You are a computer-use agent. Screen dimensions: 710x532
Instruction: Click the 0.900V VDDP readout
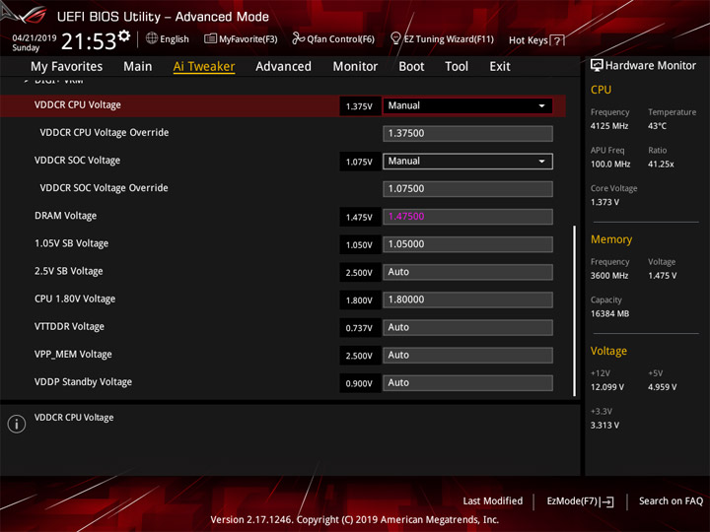coord(359,383)
